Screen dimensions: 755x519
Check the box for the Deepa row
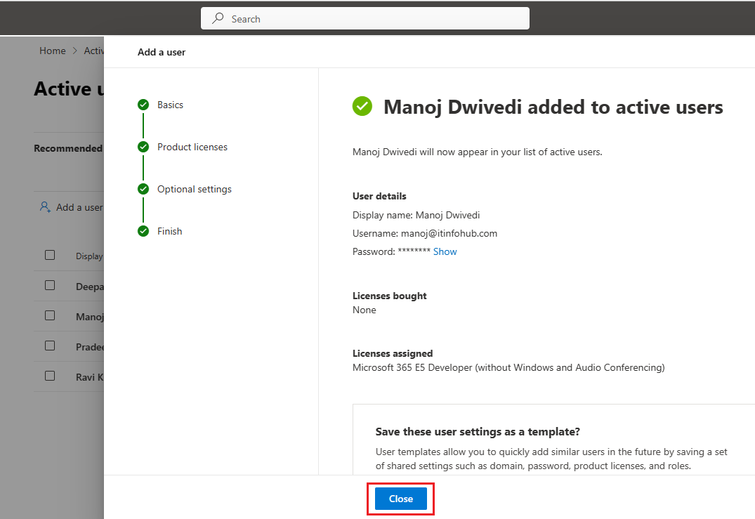(x=50, y=286)
